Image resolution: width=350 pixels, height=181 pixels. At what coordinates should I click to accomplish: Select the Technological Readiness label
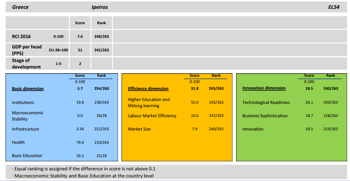point(266,102)
